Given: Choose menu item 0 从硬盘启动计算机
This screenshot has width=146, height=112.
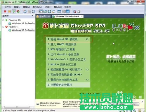Looking at the screenshot, I should click(68, 85).
